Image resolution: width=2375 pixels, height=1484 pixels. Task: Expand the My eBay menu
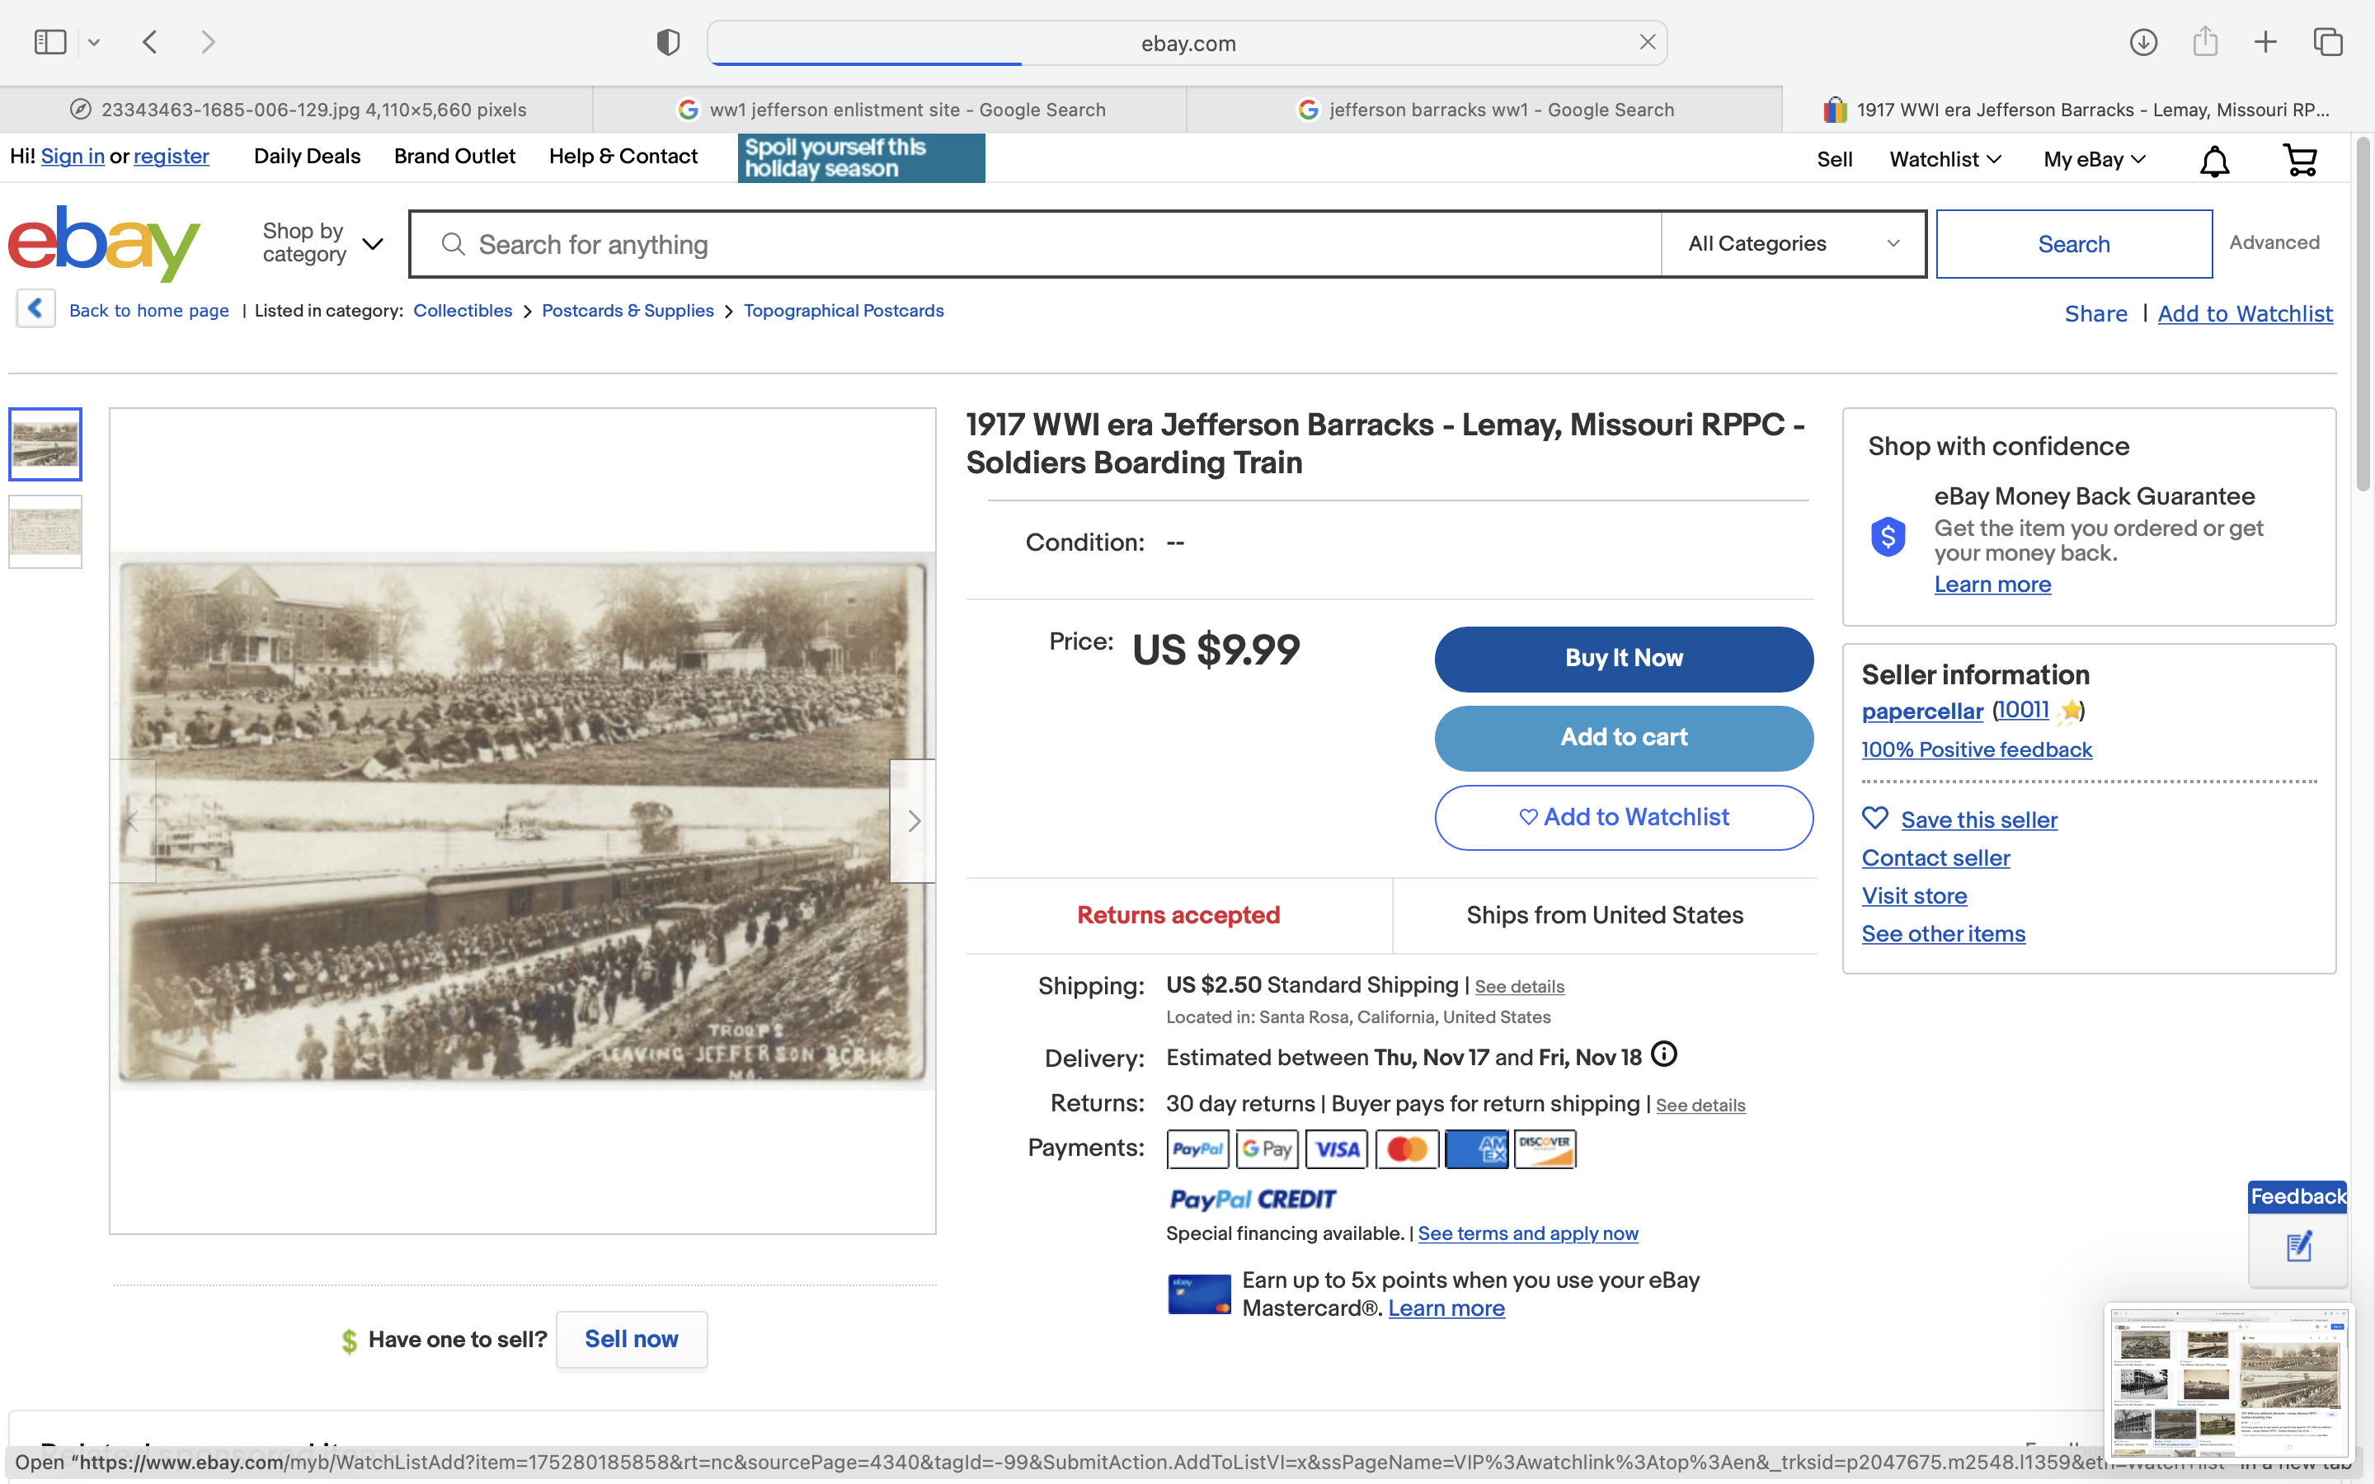(2095, 159)
